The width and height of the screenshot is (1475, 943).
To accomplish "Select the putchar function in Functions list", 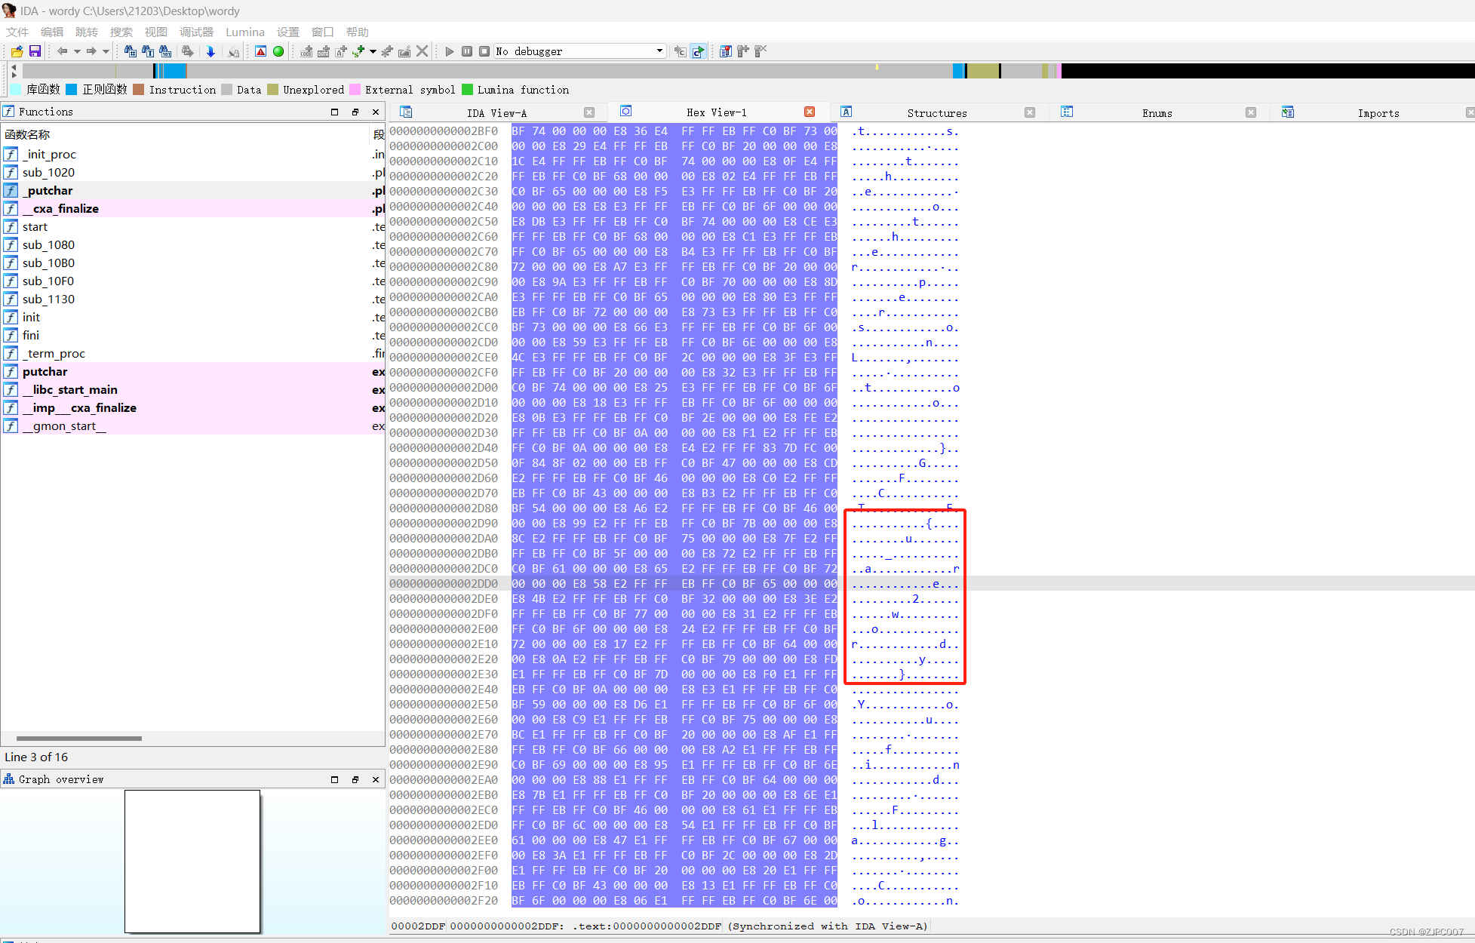I will 45,371.
